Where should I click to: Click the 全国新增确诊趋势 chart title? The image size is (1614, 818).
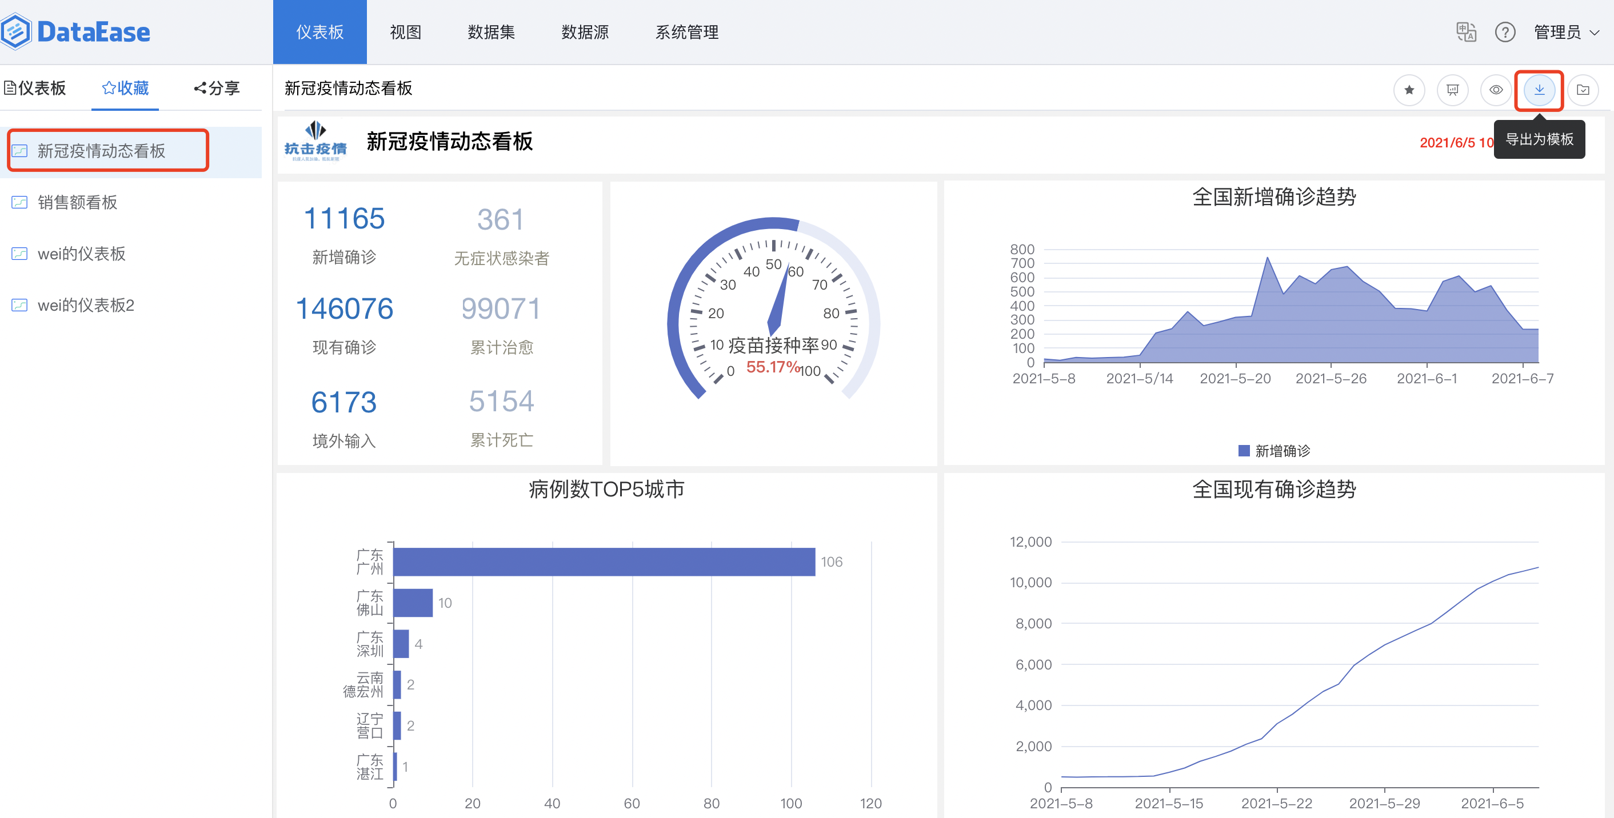1274,197
